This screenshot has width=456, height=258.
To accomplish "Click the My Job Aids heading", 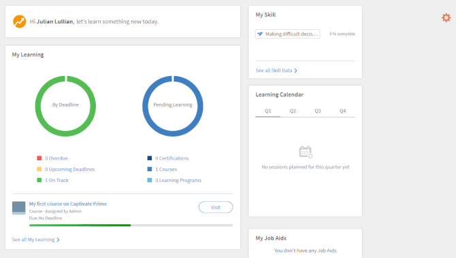I will tap(271, 238).
